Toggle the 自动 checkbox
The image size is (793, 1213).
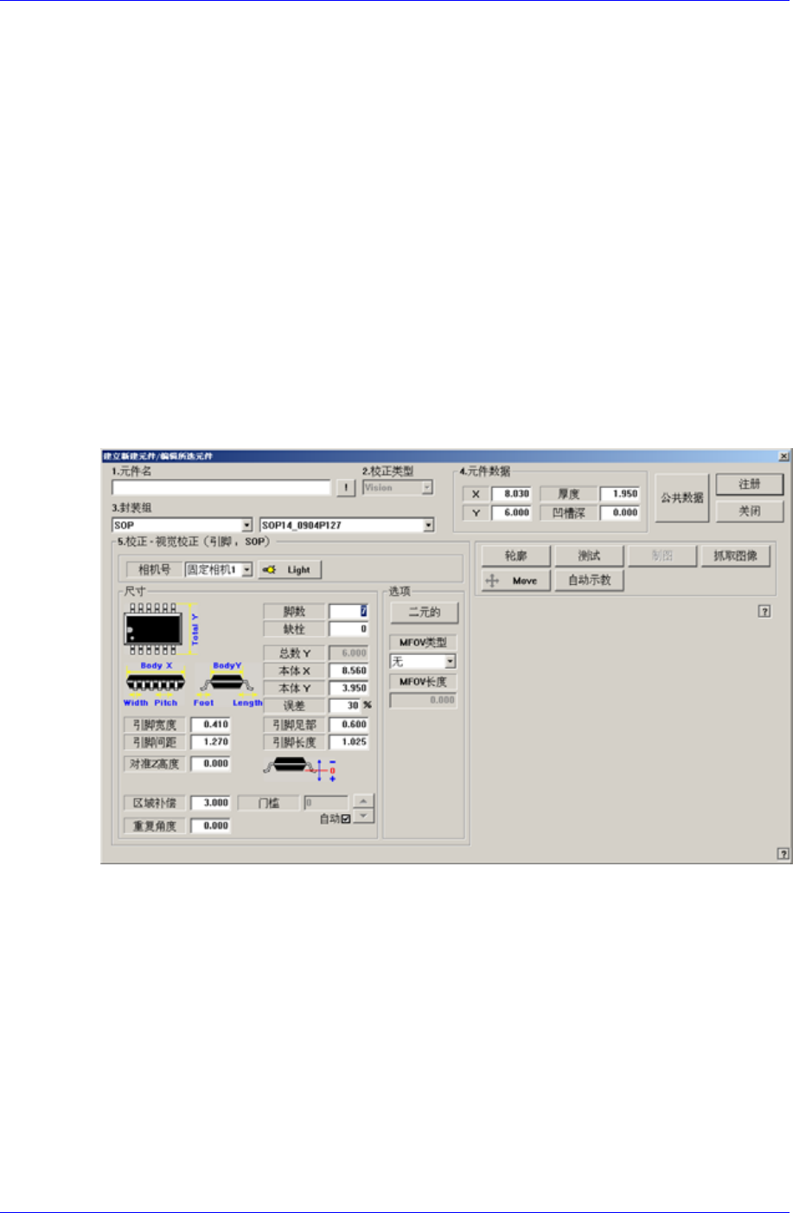pos(346,818)
